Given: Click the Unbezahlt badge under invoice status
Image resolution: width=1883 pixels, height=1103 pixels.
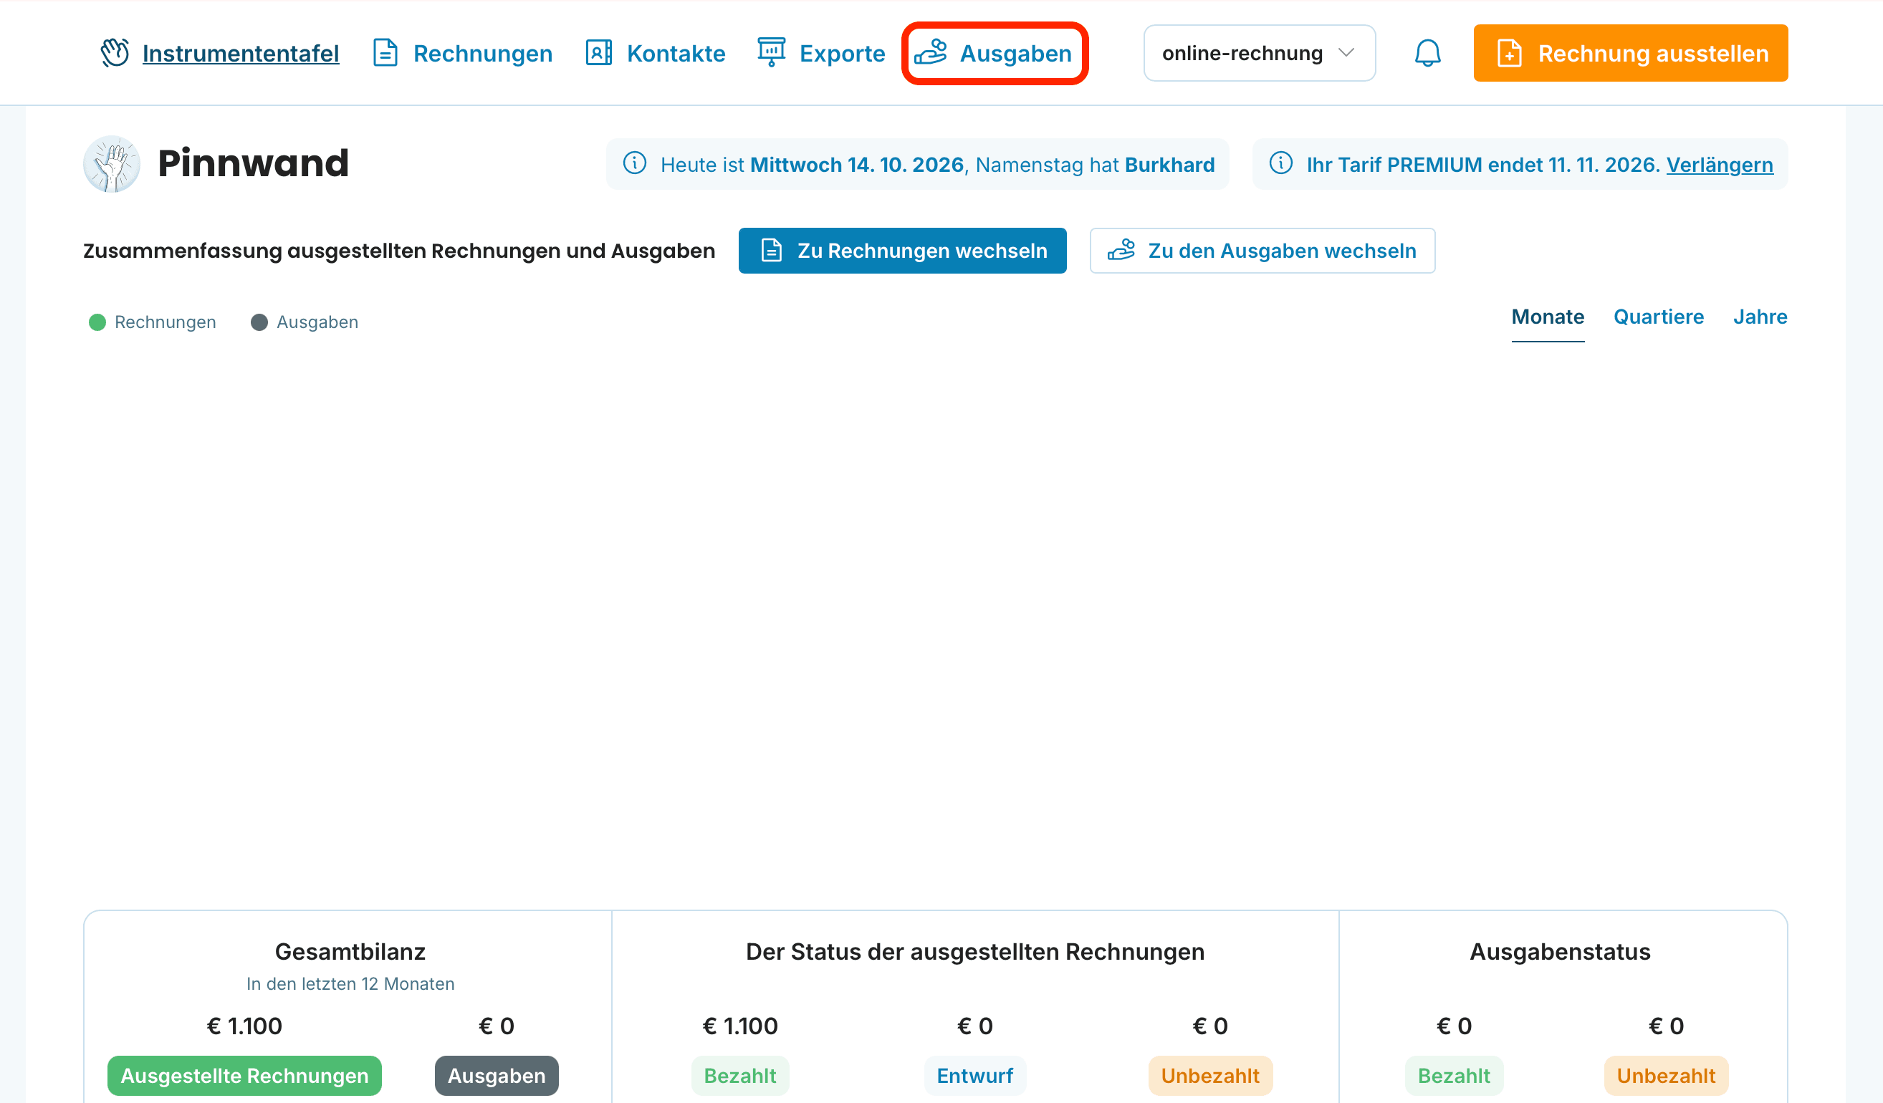Looking at the screenshot, I should 1209,1075.
